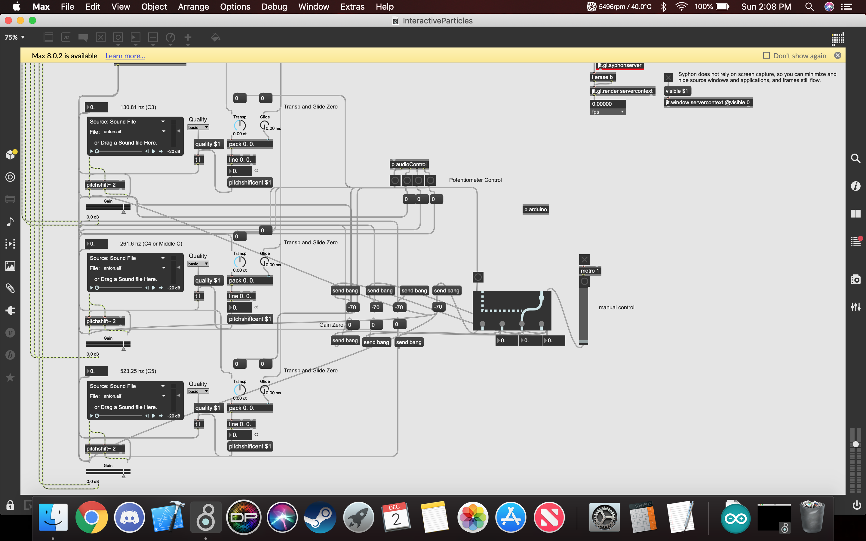Image resolution: width=866 pixels, height=541 pixels.
Task: Open the object browser in left toolbar
Action: coord(10,177)
